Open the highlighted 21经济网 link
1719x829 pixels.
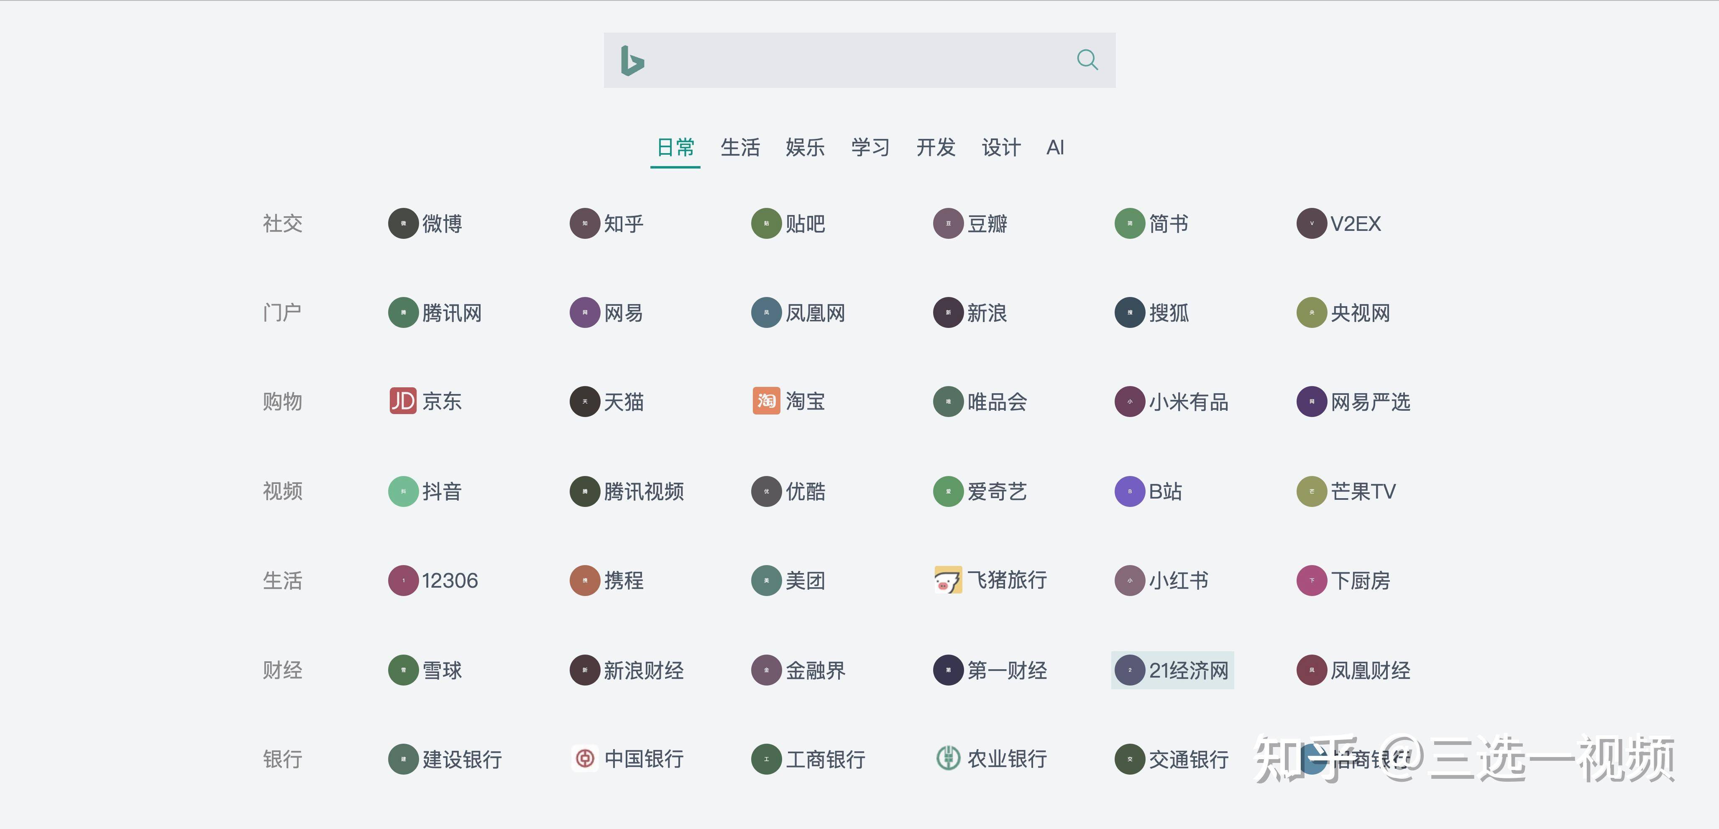pyautogui.click(x=1172, y=670)
